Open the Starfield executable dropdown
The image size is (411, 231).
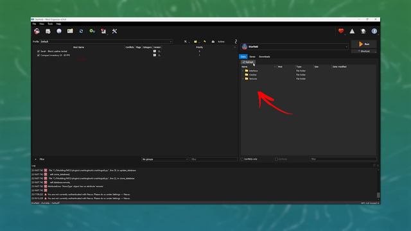click(295, 47)
